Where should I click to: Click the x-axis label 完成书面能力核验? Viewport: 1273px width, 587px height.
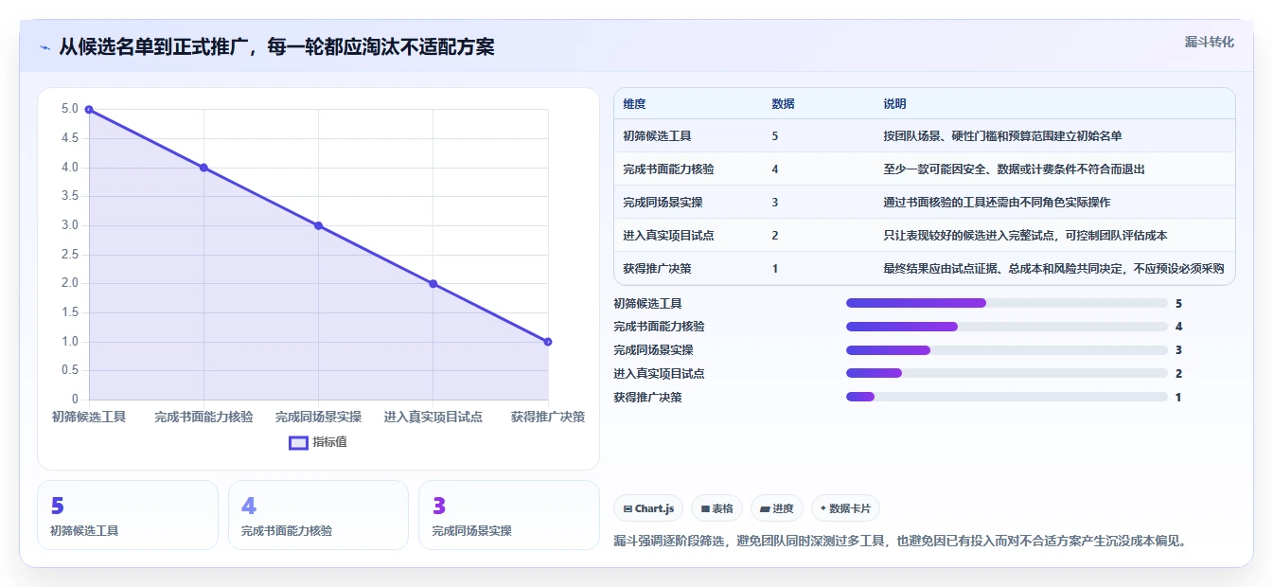point(203,417)
